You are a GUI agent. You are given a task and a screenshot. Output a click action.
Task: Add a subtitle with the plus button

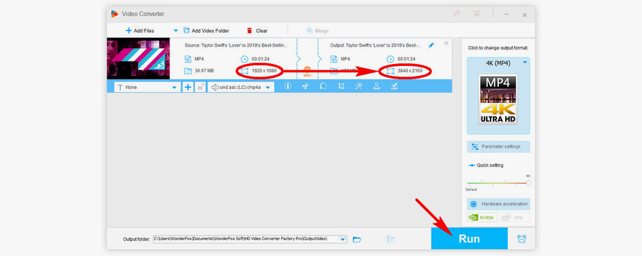point(187,87)
